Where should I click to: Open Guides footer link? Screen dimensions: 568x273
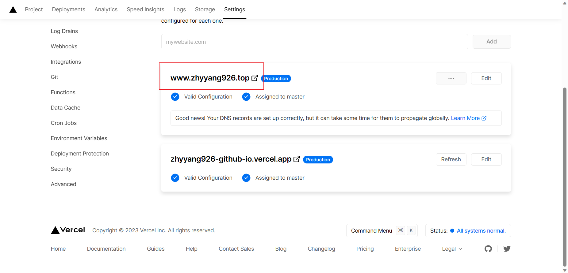pos(156,249)
